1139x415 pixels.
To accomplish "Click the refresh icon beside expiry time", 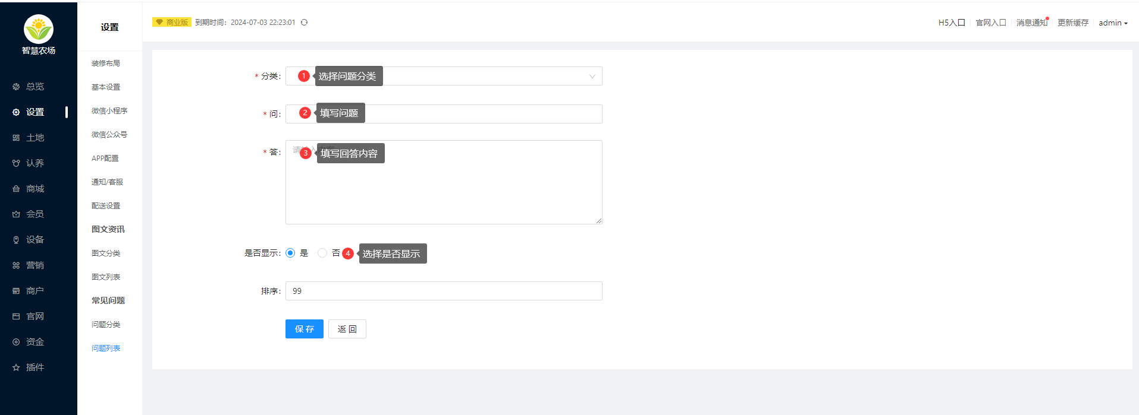I will click(x=304, y=23).
